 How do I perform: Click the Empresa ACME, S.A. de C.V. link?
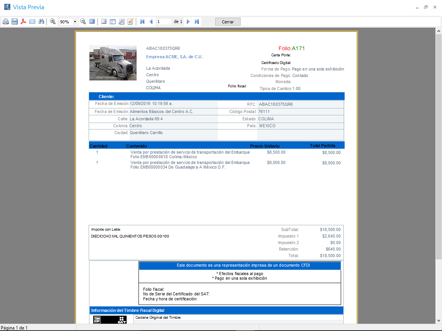coord(174,57)
